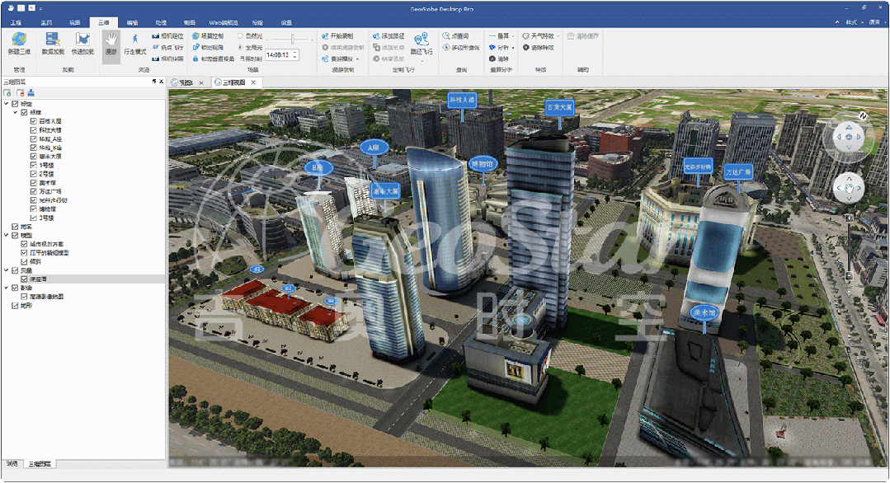This screenshot has height=483, width=890.
Task: Select the 自然光 natural light radio button
Action: click(x=241, y=36)
